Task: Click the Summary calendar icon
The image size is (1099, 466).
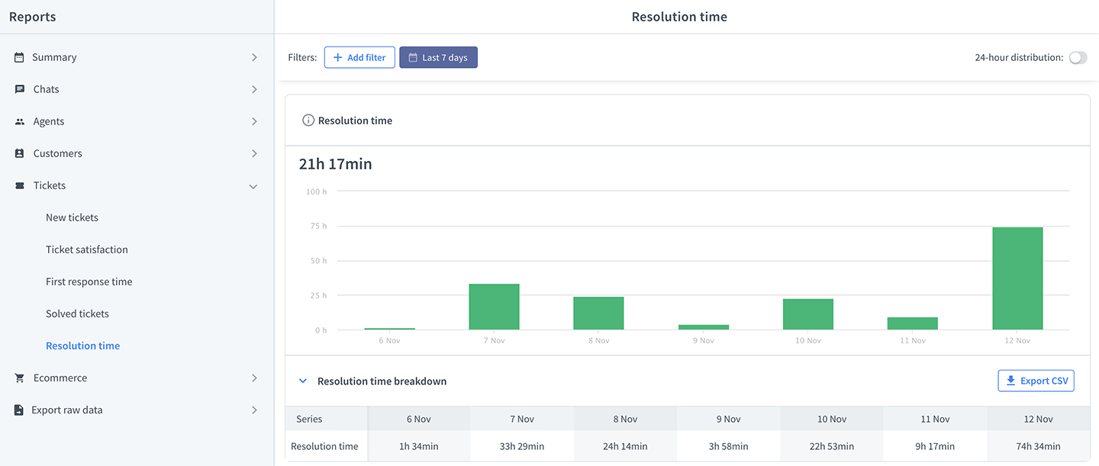Action: point(19,57)
